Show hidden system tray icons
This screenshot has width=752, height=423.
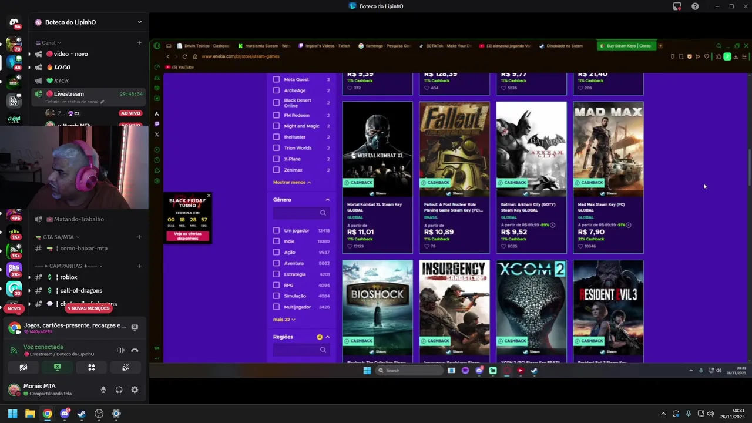pos(663,414)
